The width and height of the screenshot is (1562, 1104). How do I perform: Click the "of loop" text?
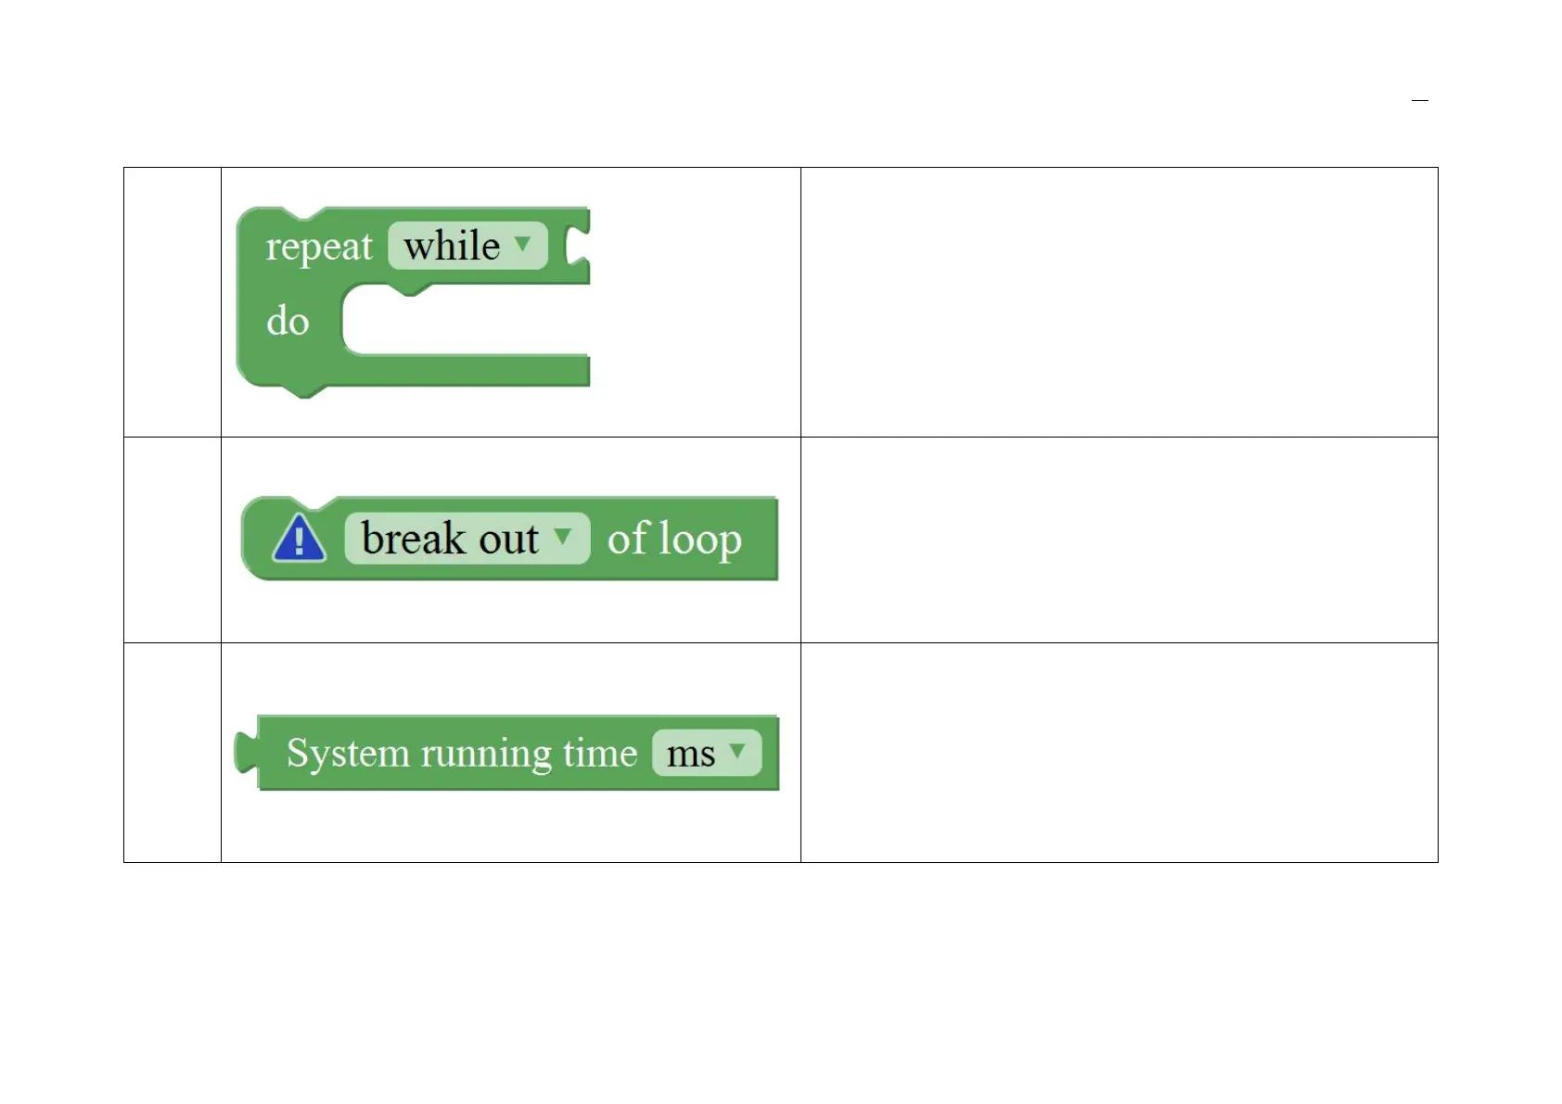[x=674, y=539]
